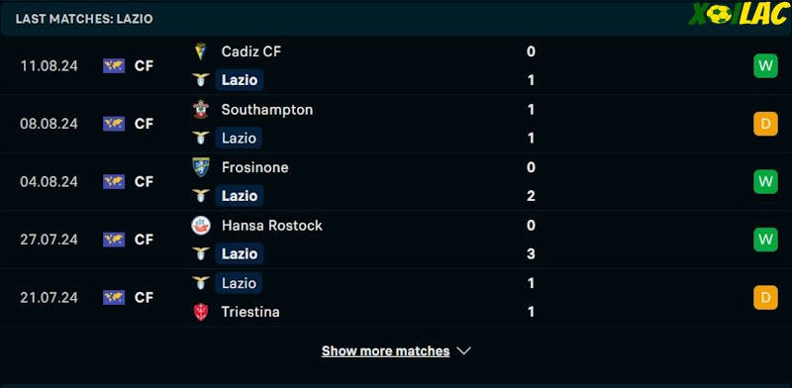Expand the Show more matches chevron
This screenshot has height=388, width=792.
click(463, 350)
